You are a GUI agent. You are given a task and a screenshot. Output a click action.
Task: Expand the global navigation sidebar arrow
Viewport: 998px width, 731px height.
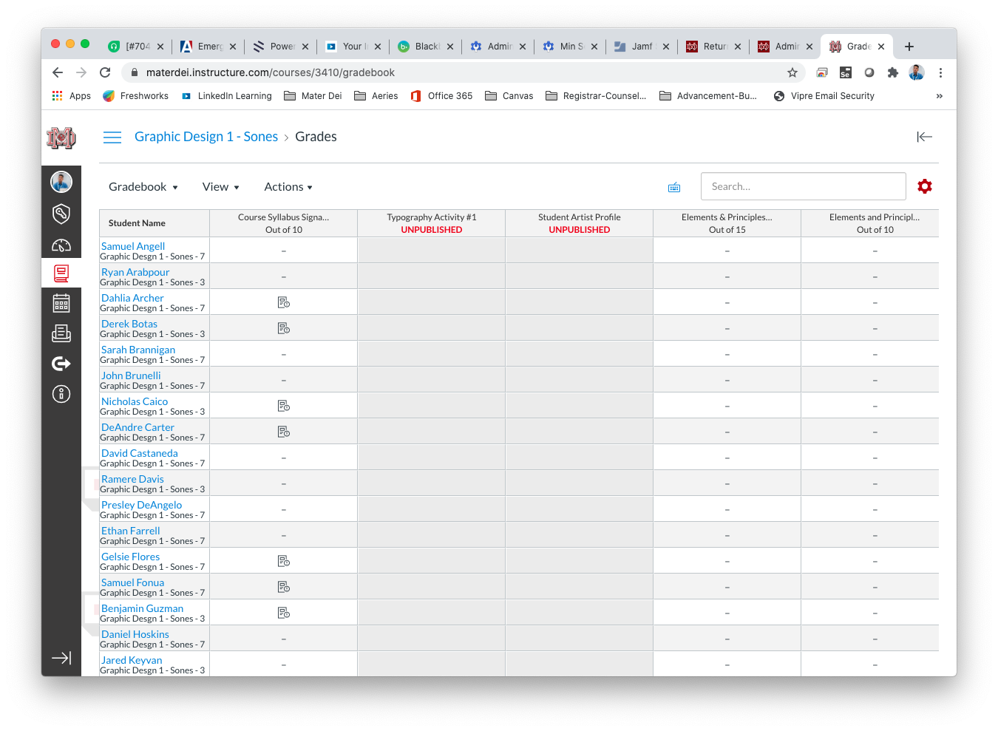(x=61, y=658)
